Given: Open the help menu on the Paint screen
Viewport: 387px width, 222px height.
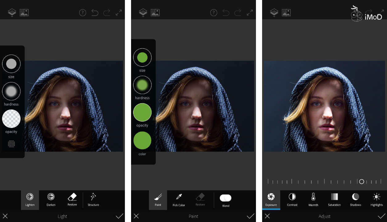Looking at the screenshot, I should [x=214, y=12].
